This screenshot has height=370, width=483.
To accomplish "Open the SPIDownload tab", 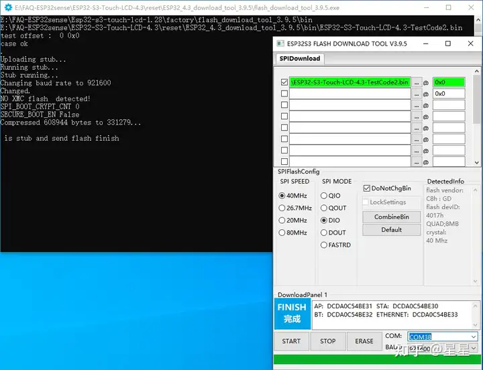I will click(x=299, y=58).
